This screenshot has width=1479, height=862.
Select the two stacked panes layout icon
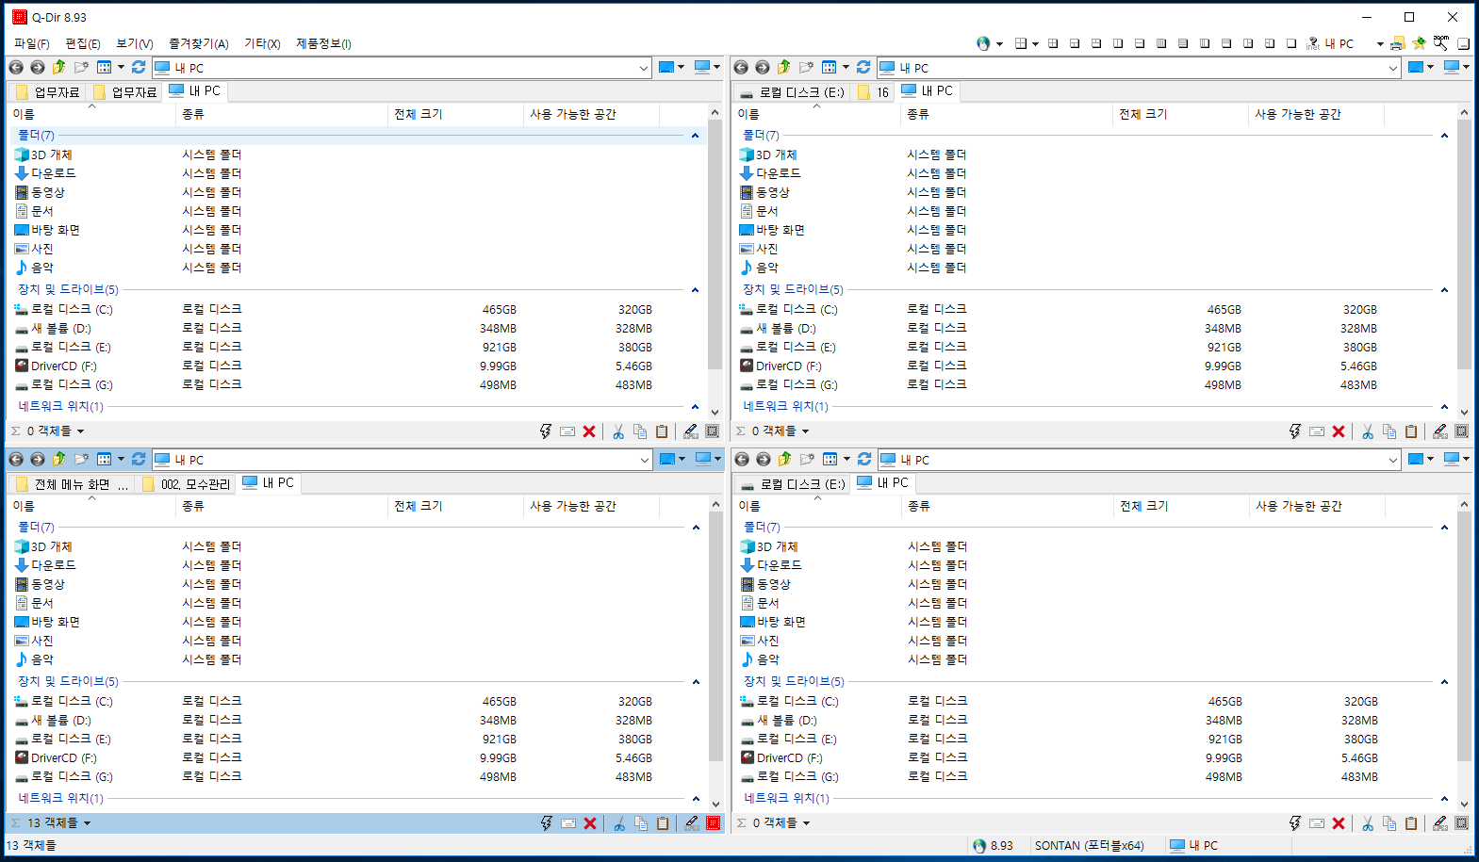click(x=1140, y=43)
